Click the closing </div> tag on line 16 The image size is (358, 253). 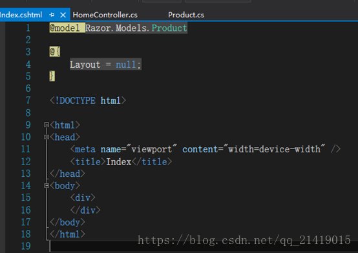click(85, 210)
